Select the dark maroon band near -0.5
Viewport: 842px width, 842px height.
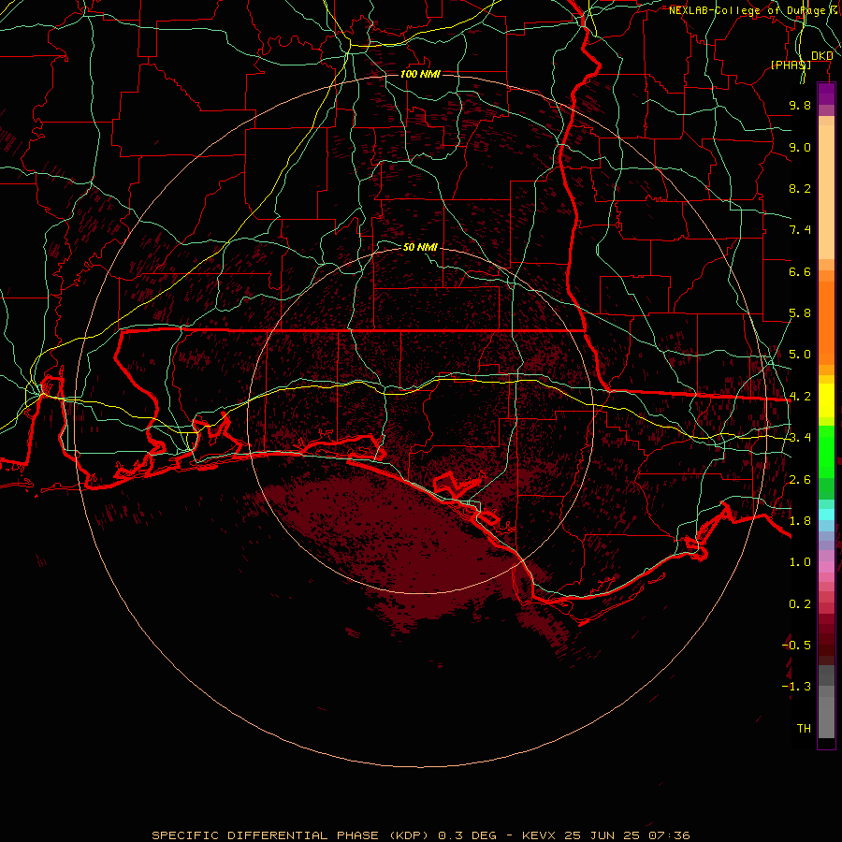826,646
